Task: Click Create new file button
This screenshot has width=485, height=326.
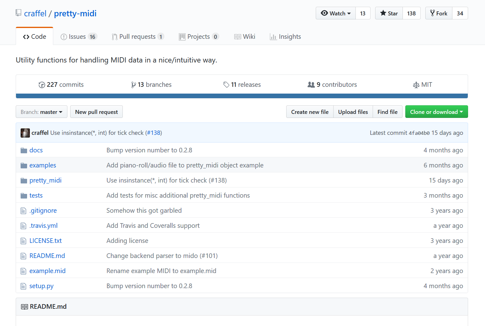Action: 310,112
